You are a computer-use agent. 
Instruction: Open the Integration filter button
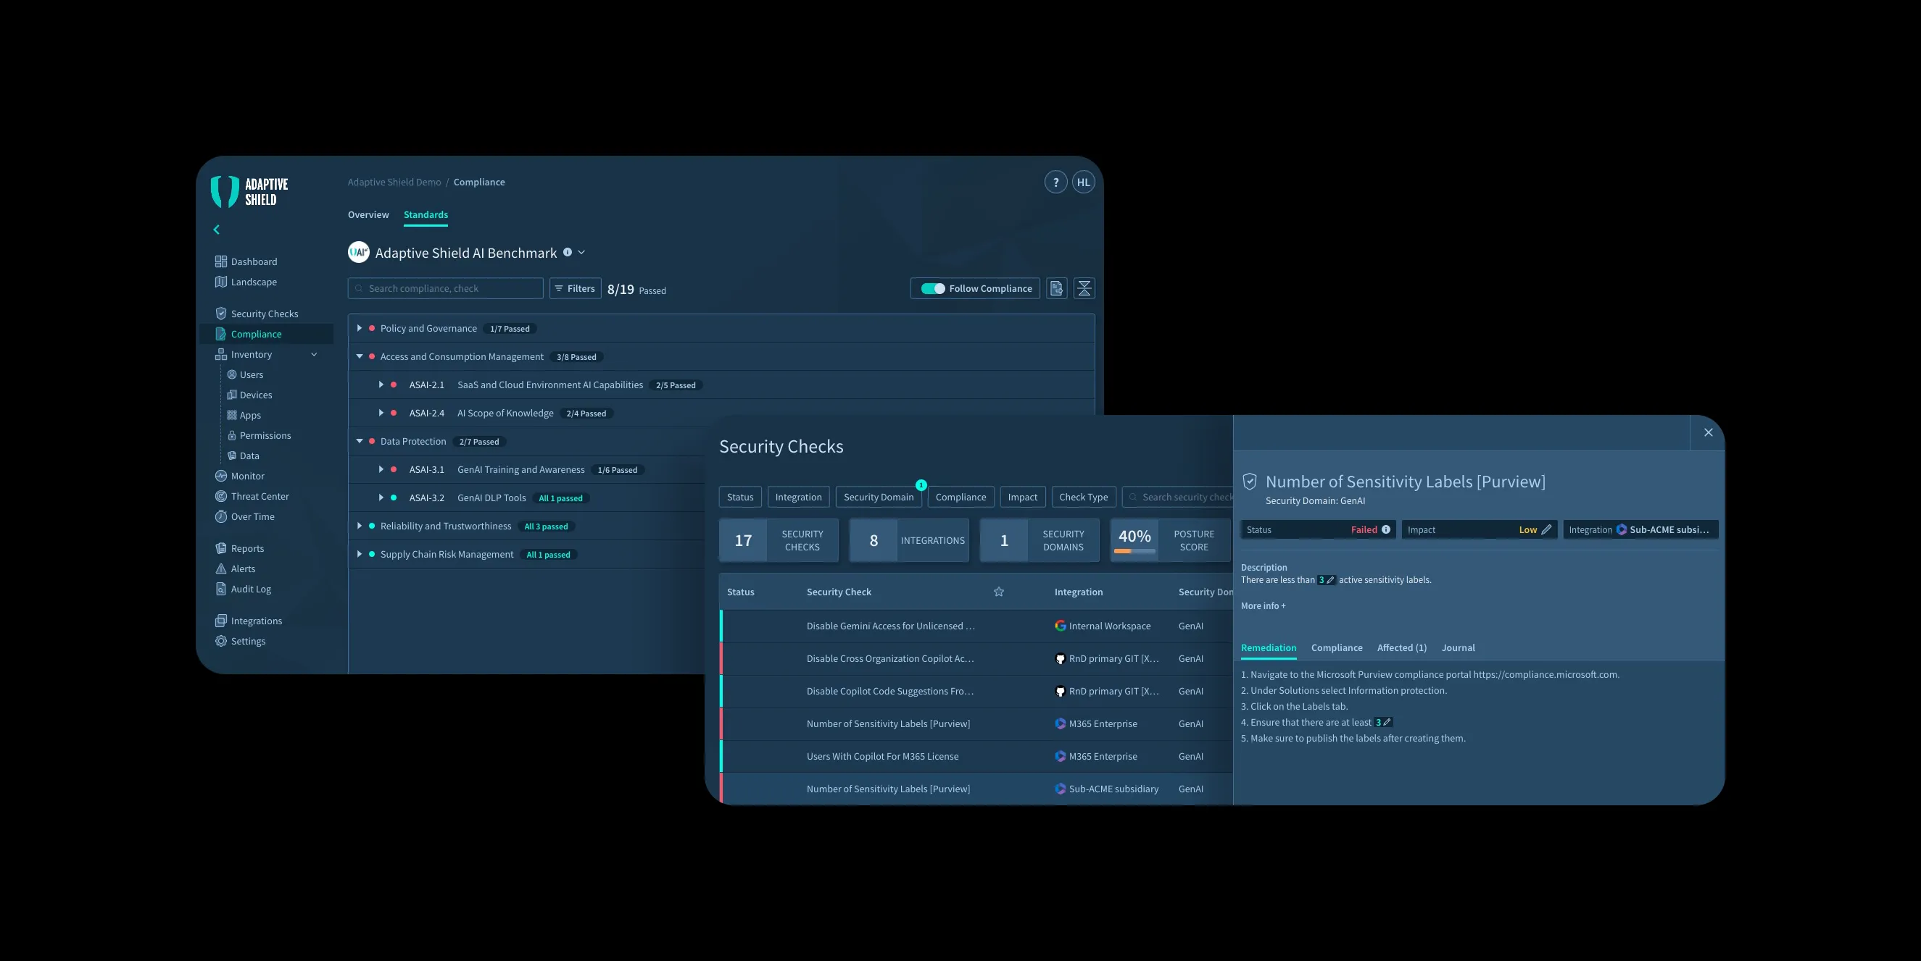pyautogui.click(x=798, y=497)
